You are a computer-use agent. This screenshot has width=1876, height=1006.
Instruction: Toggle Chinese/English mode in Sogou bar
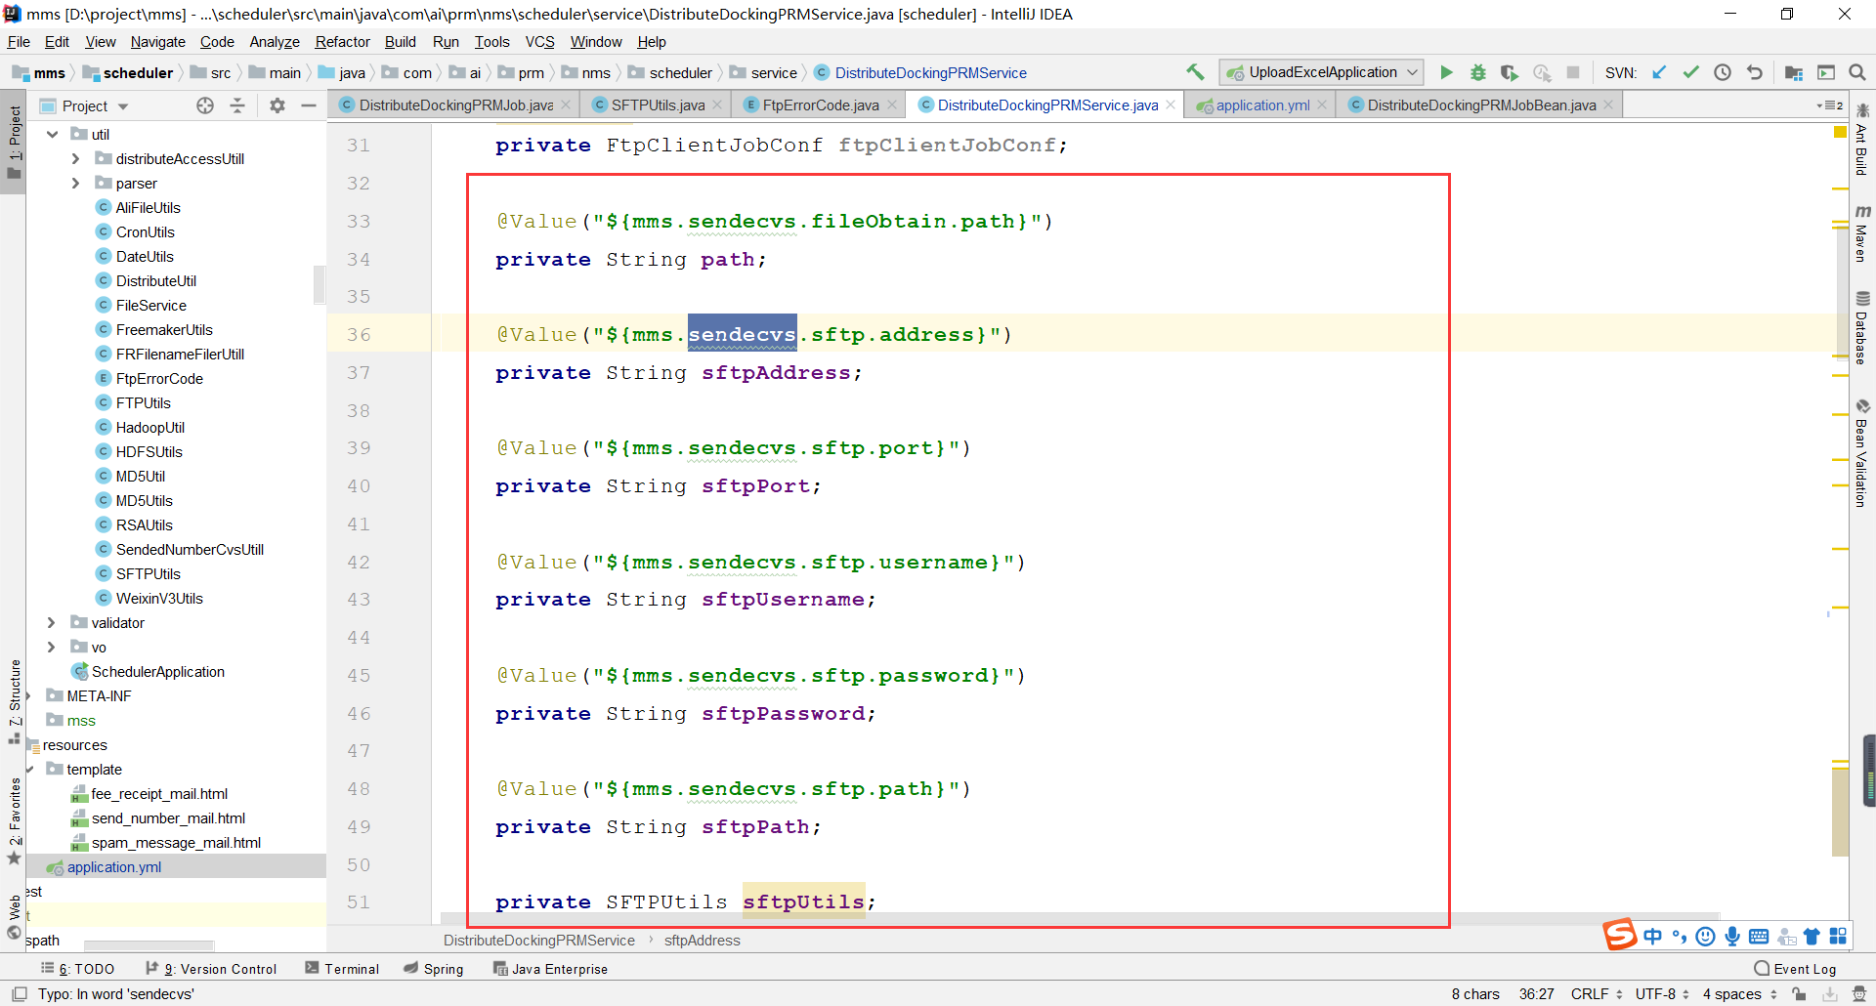click(1652, 937)
